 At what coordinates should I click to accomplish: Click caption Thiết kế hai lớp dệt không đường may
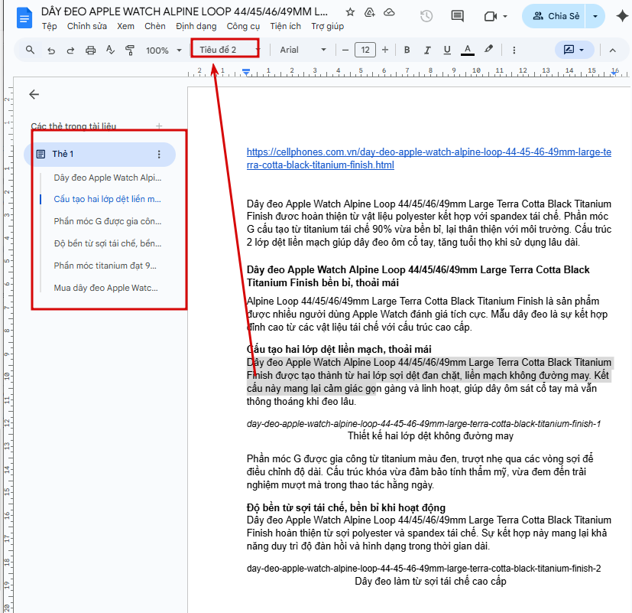430,436
